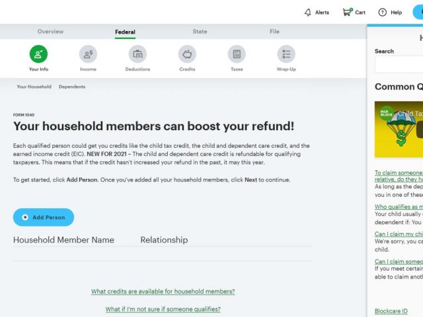Screen dimensions: 423x317
Task: Click the Your Household sub-navigation link
Action: tap(34, 87)
